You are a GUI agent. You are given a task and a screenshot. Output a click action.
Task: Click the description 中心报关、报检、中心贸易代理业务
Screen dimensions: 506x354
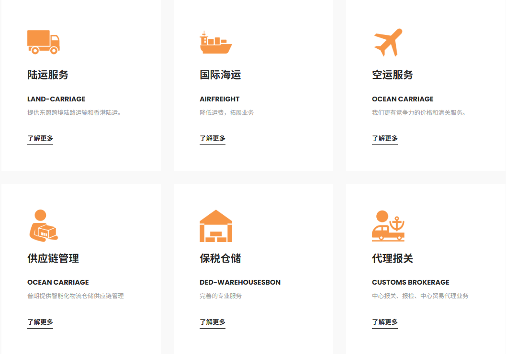[x=420, y=296]
